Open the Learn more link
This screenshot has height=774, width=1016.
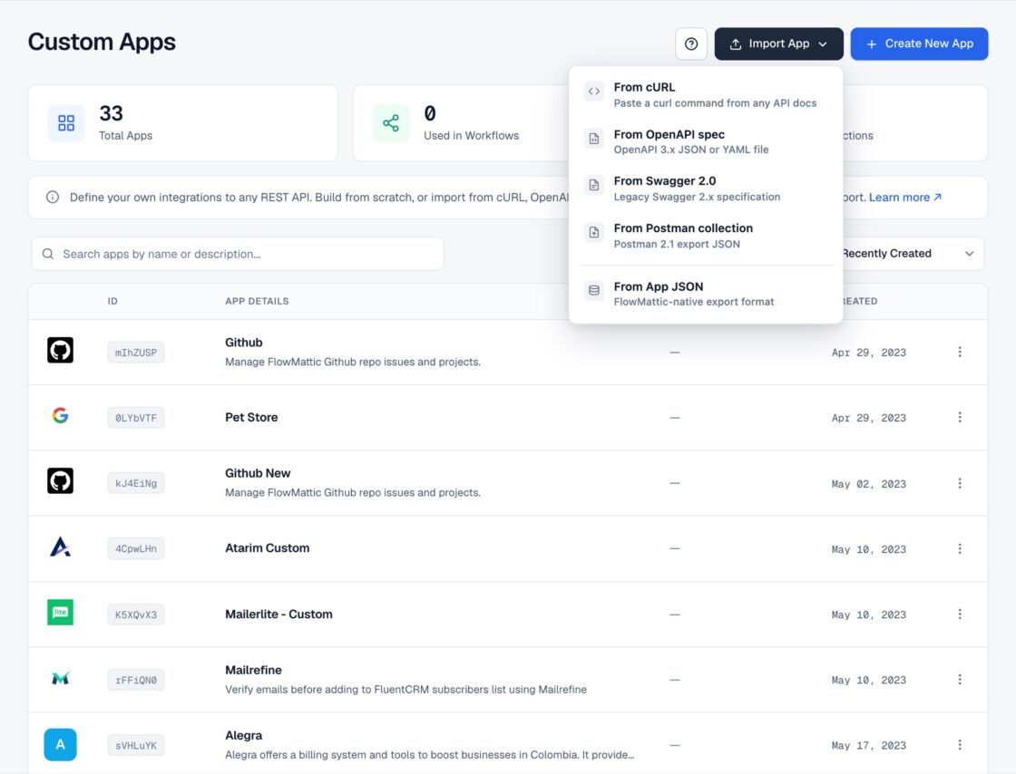coord(904,198)
